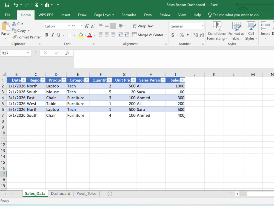
Task: Click Increase Decimal icon
Action: coord(196,35)
